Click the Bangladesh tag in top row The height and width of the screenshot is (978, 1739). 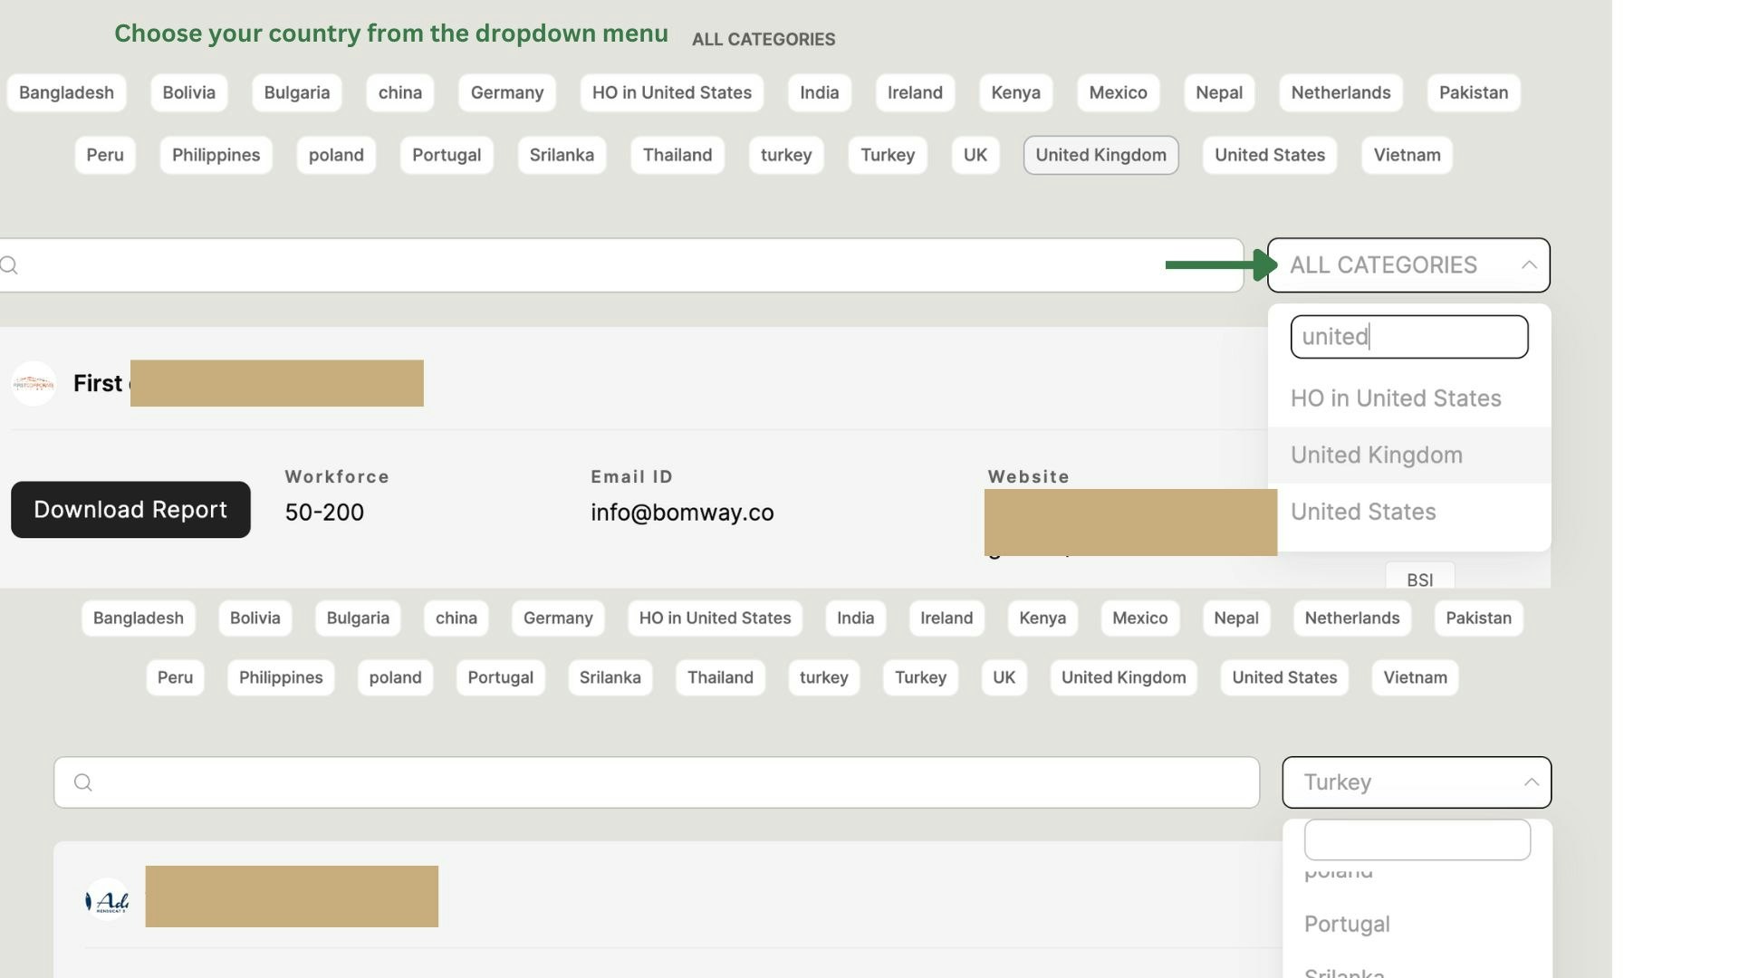(66, 92)
